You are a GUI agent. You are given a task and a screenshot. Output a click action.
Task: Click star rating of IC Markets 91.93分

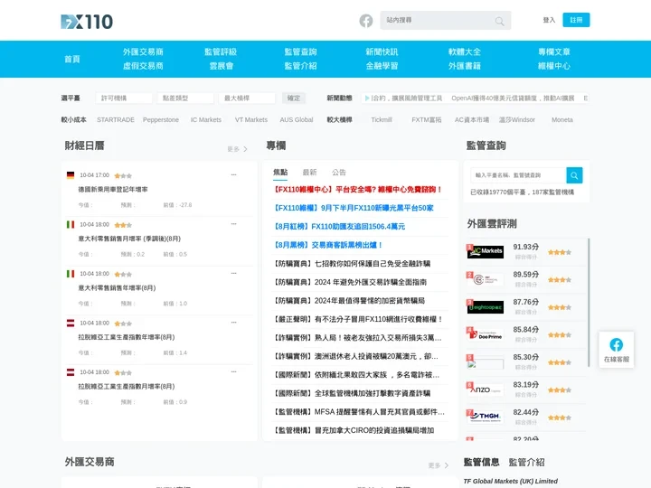560,252
